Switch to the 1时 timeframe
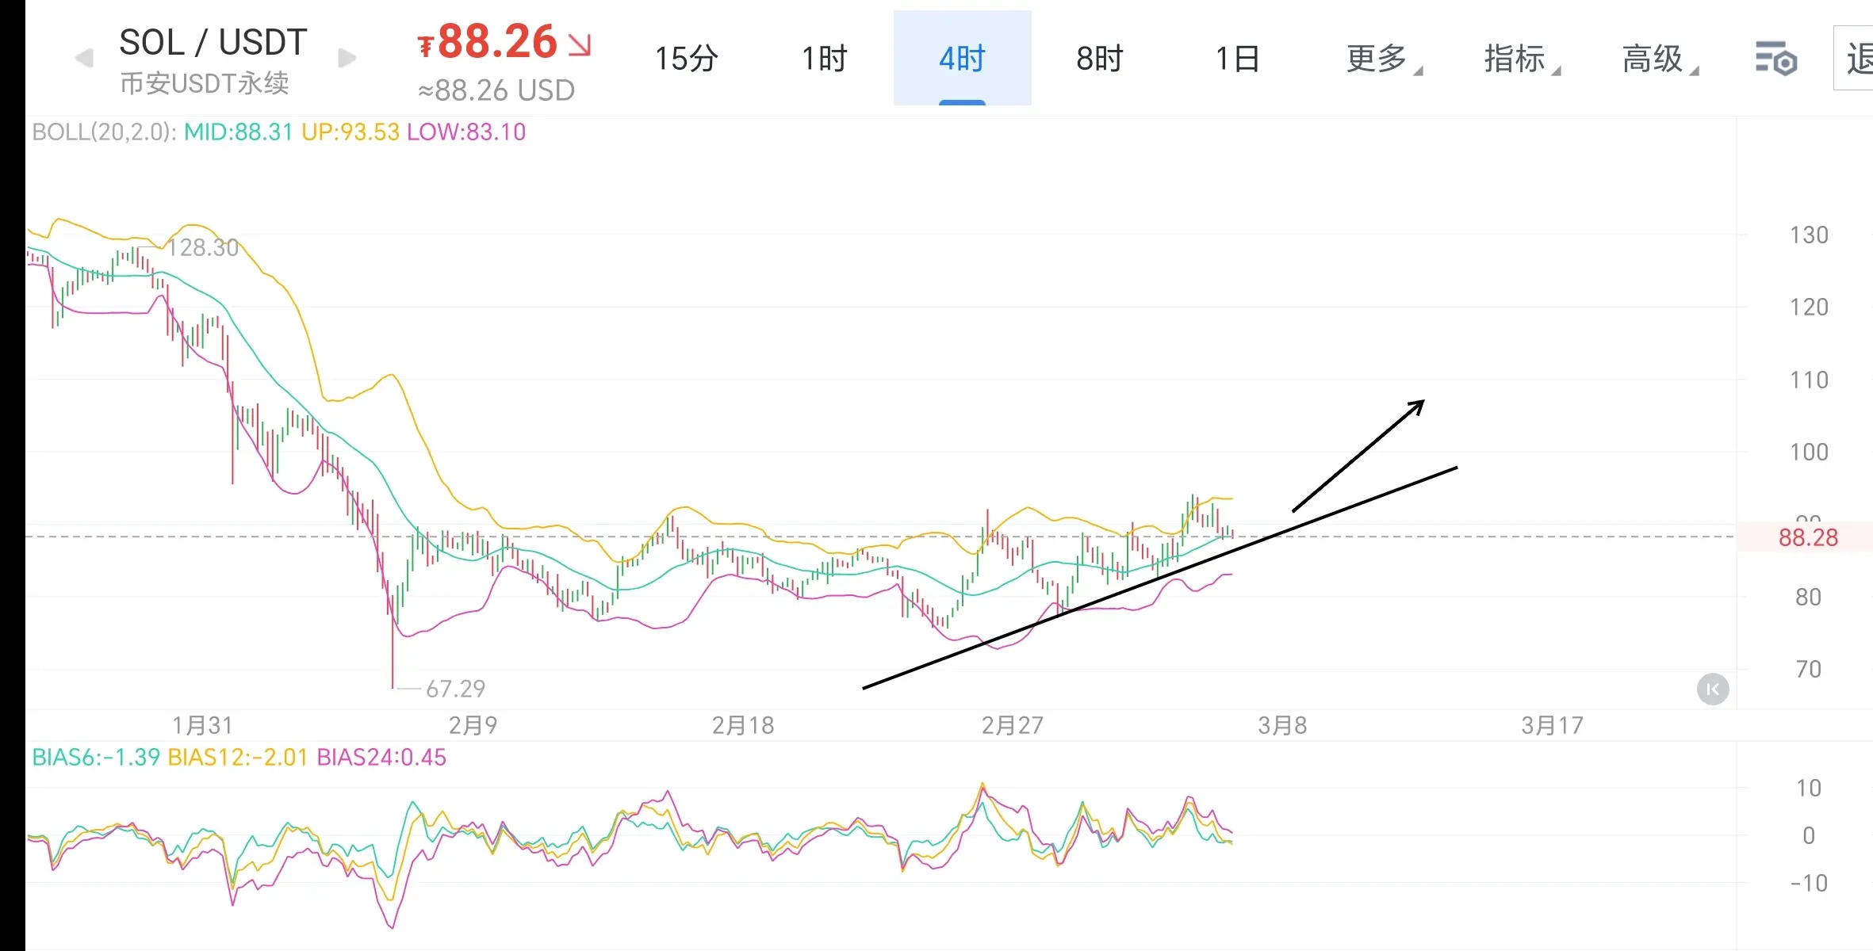The image size is (1873, 951). (824, 59)
